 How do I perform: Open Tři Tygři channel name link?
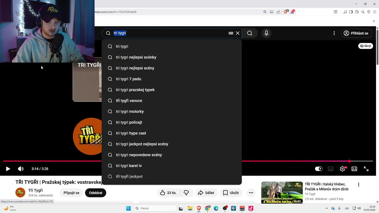pos(36,190)
